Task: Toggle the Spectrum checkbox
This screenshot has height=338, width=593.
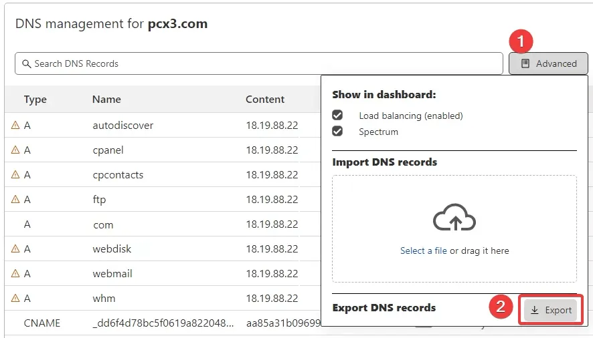Action: (x=337, y=131)
